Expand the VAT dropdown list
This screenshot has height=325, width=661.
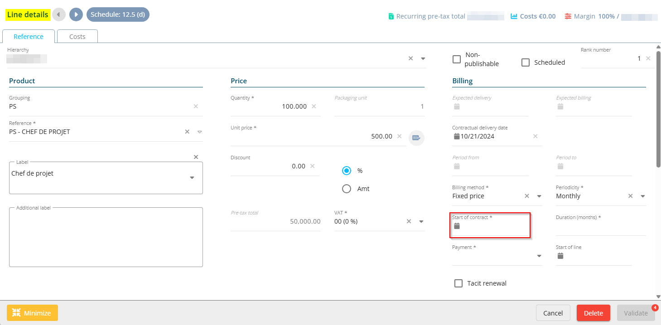pos(421,222)
